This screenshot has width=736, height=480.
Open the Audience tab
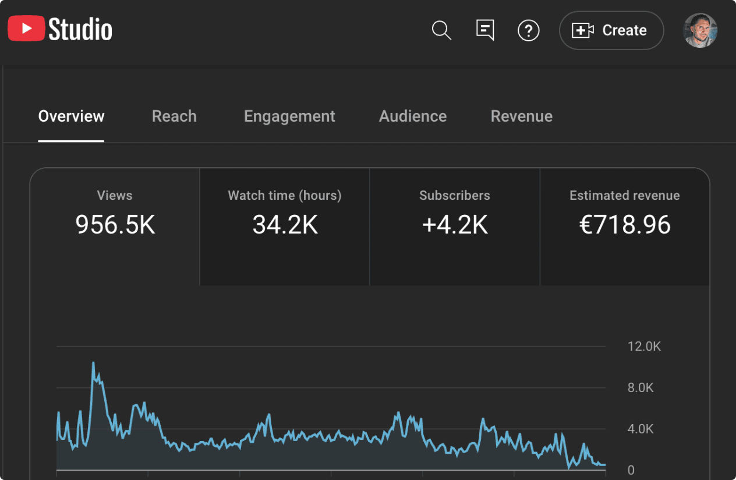pyautogui.click(x=413, y=117)
